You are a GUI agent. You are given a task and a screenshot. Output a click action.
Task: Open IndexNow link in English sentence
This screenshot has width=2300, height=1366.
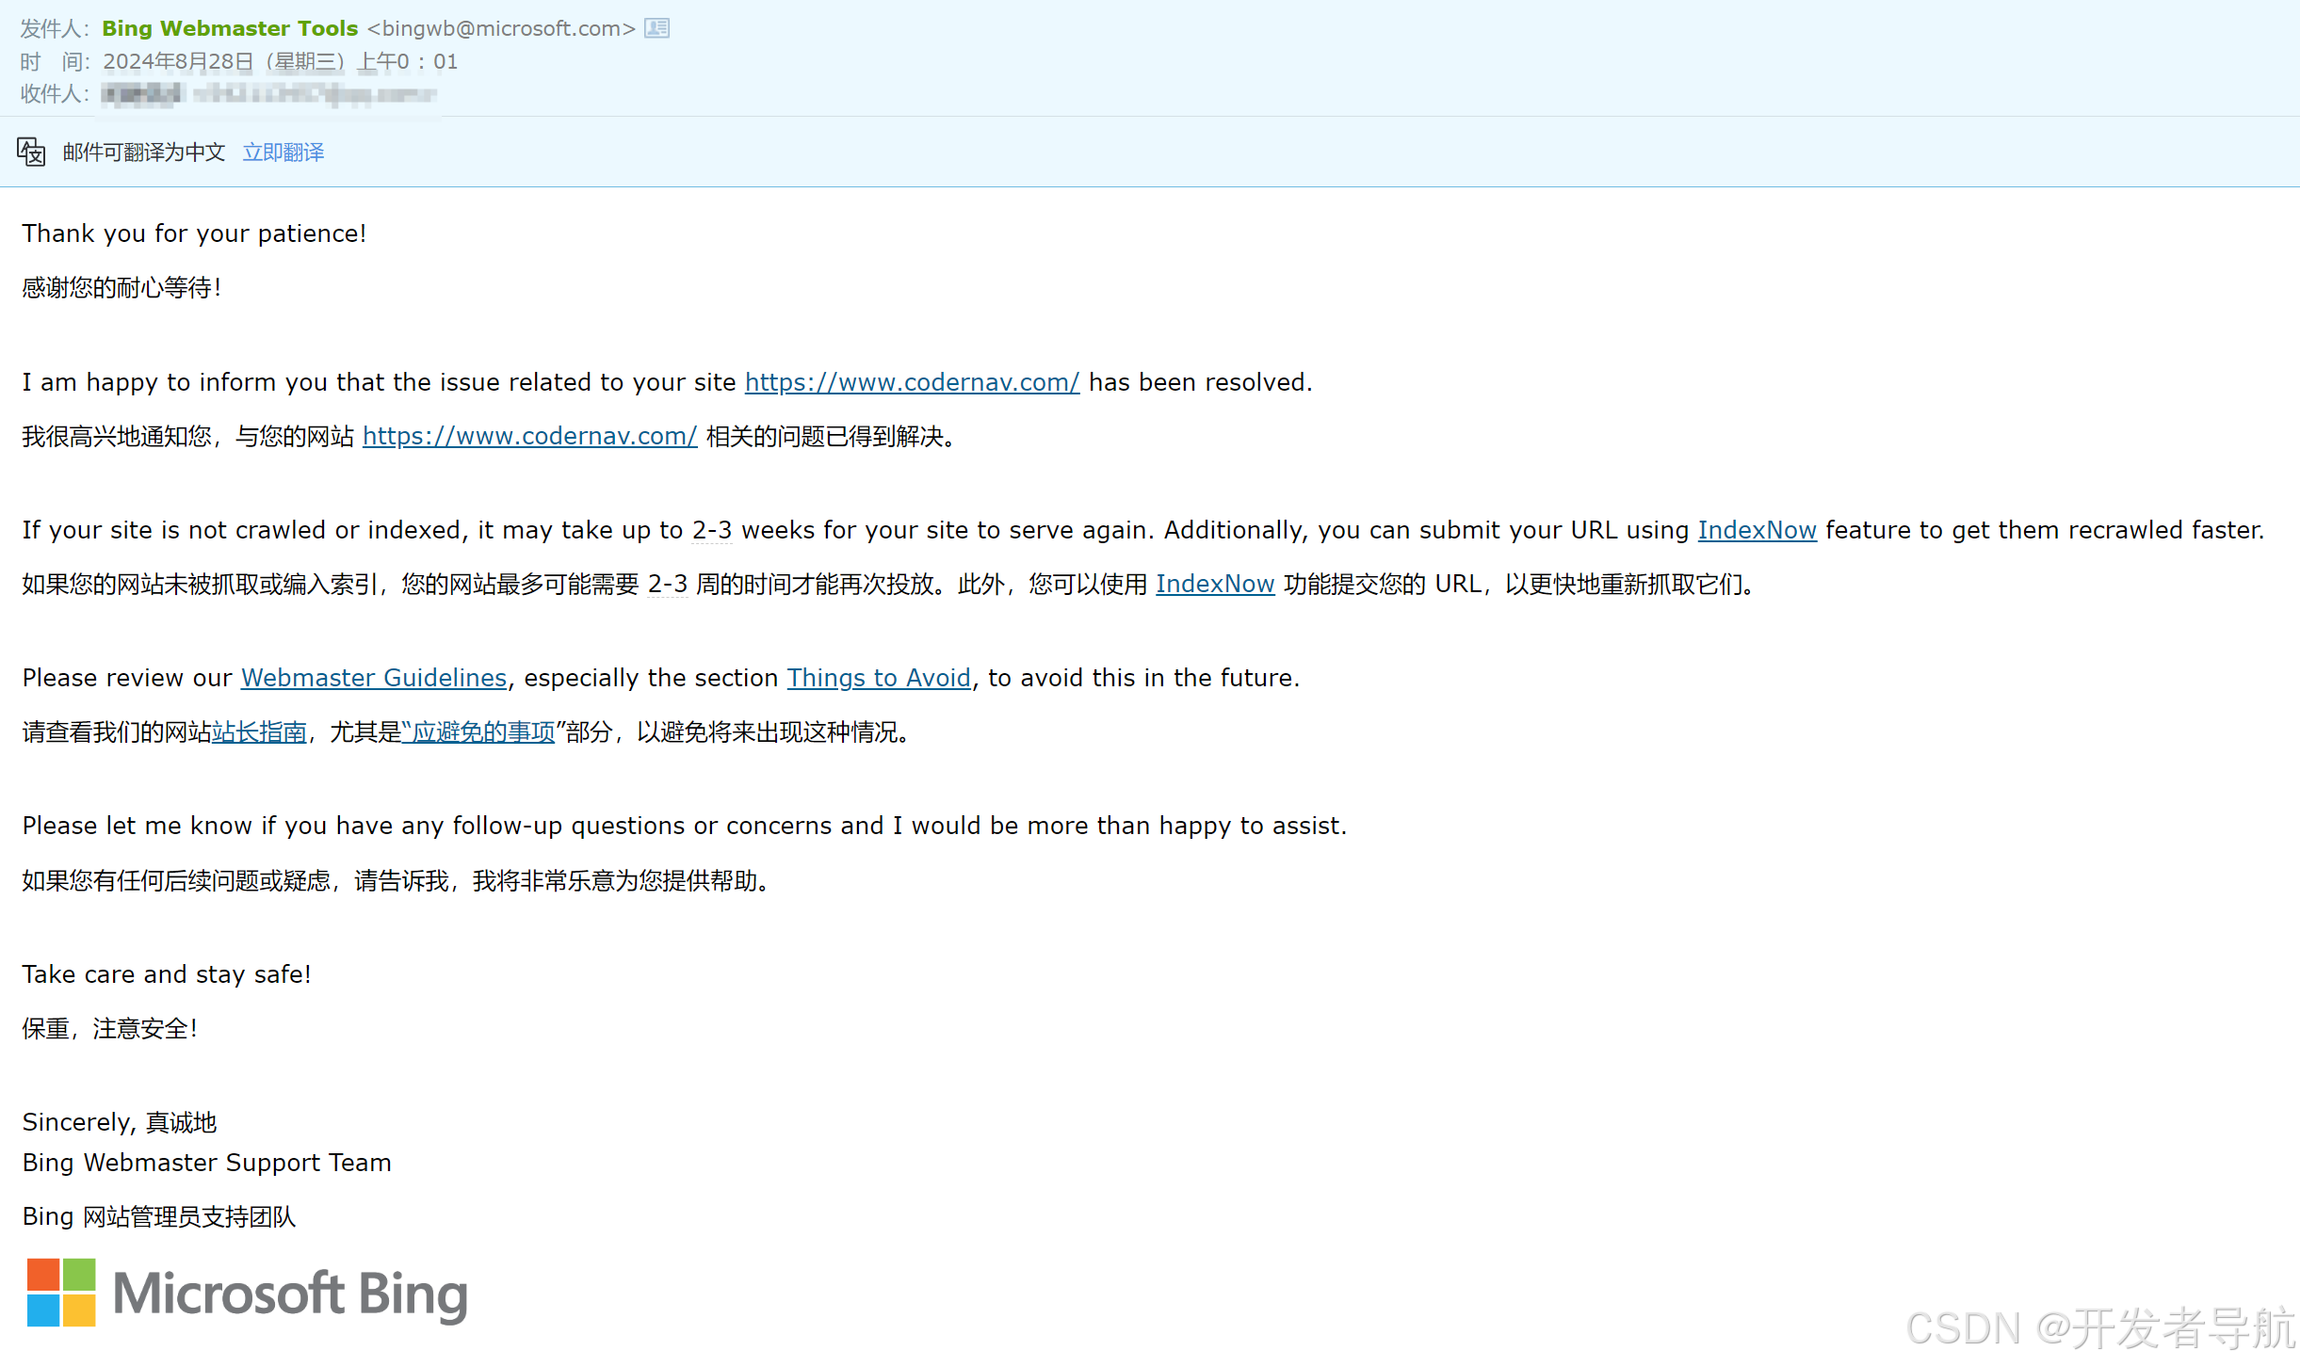[x=1757, y=530]
